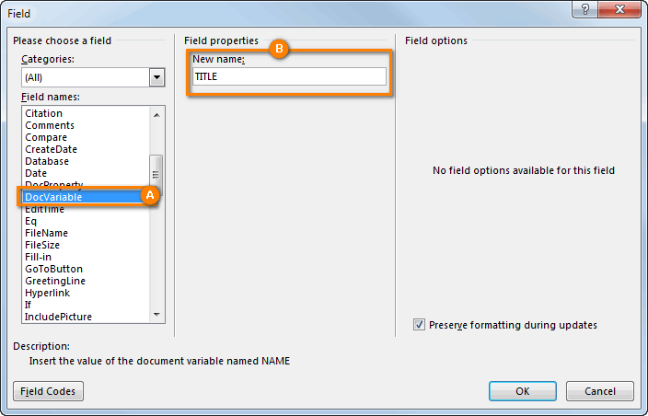Choose the CreateDate field name
The height and width of the screenshot is (416, 648).
pyautogui.click(x=51, y=149)
